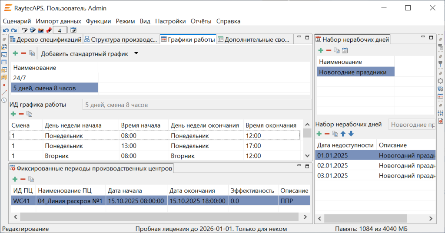Screen dimensions: 445x233
Task: Click the clock icon in the left sidebar
Action: coord(4,100)
